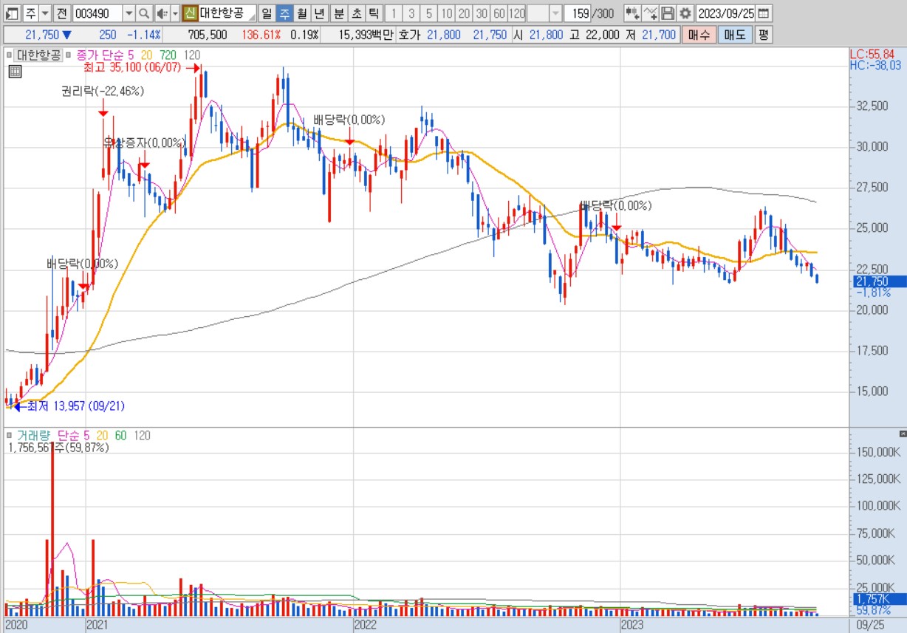Screen dimensions: 907x633
Task: Click the 권리락(-22,46%) marker label
Action: pyautogui.click(x=103, y=92)
